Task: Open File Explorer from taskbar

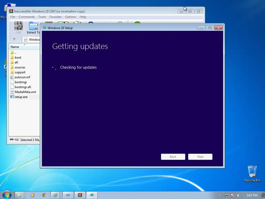Action: click(x=19, y=195)
